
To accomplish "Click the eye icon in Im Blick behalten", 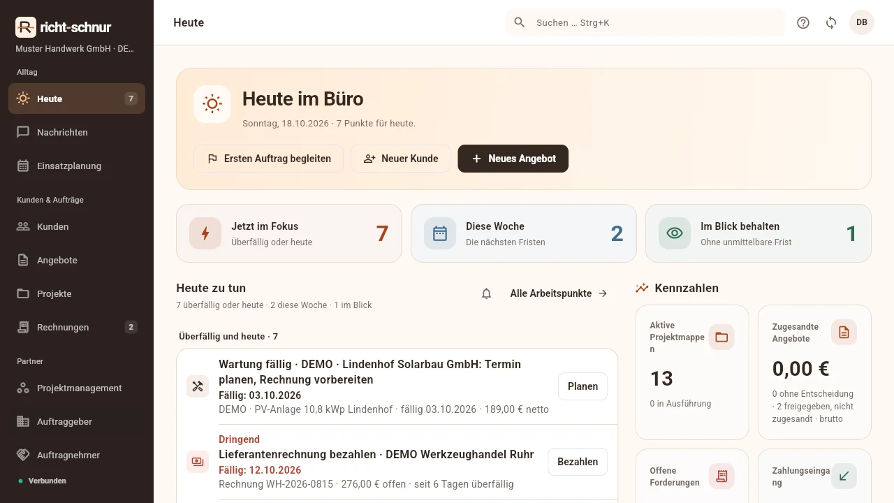I will (x=675, y=233).
